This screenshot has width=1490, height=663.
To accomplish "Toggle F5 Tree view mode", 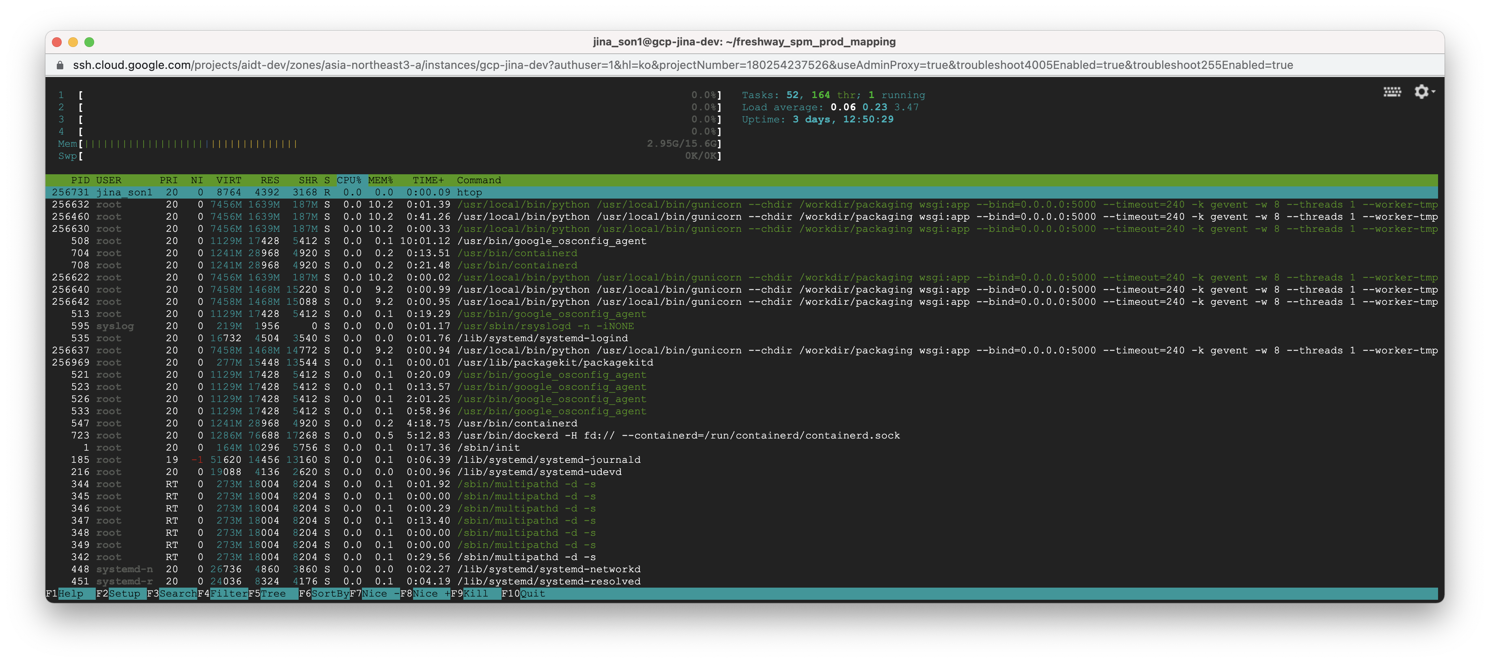I will pyautogui.click(x=273, y=594).
